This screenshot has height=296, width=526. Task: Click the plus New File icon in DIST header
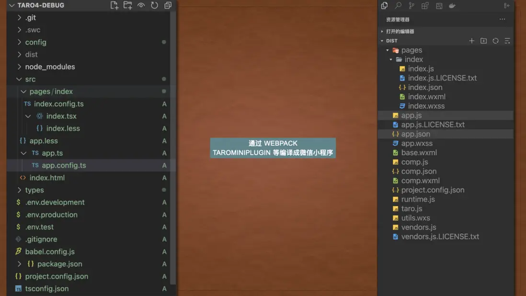coord(472,41)
